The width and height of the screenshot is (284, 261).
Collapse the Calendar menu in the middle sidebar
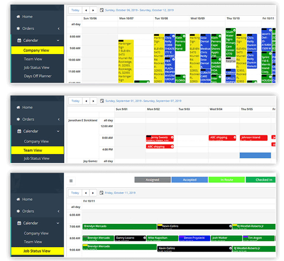58,131
